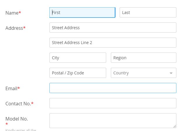Viewport: 179px width, 131px height.
Task: Click the Contact No. input field
Action: pyautogui.click(x=113, y=103)
